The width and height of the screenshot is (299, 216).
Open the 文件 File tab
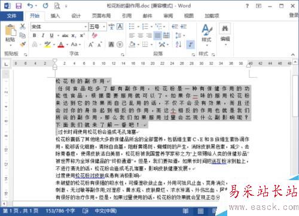(x=11, y=16)
